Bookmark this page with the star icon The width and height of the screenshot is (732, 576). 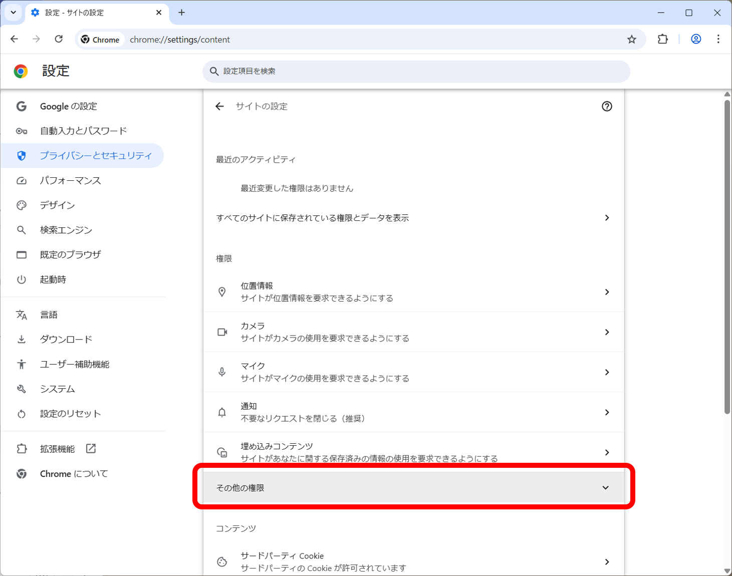(x=631, y=39)
